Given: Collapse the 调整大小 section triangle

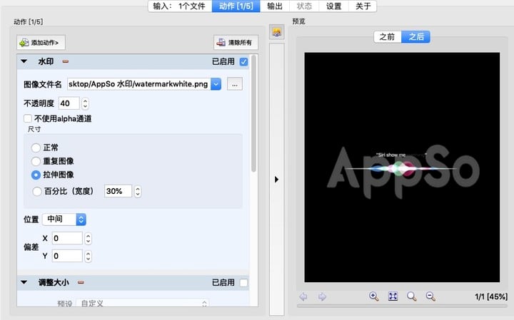Looking at the screenshot, I should (x=24, y=282).
